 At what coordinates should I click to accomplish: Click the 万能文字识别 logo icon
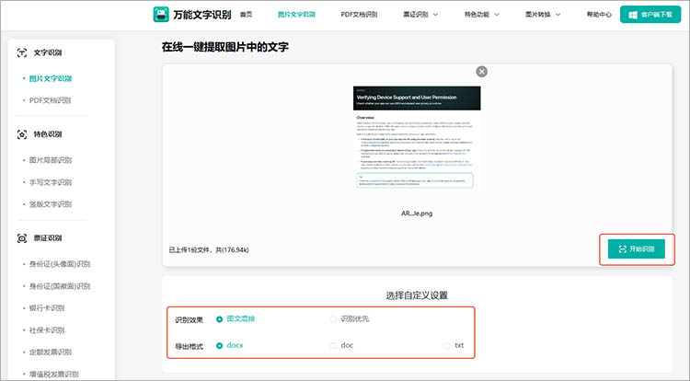161,15
